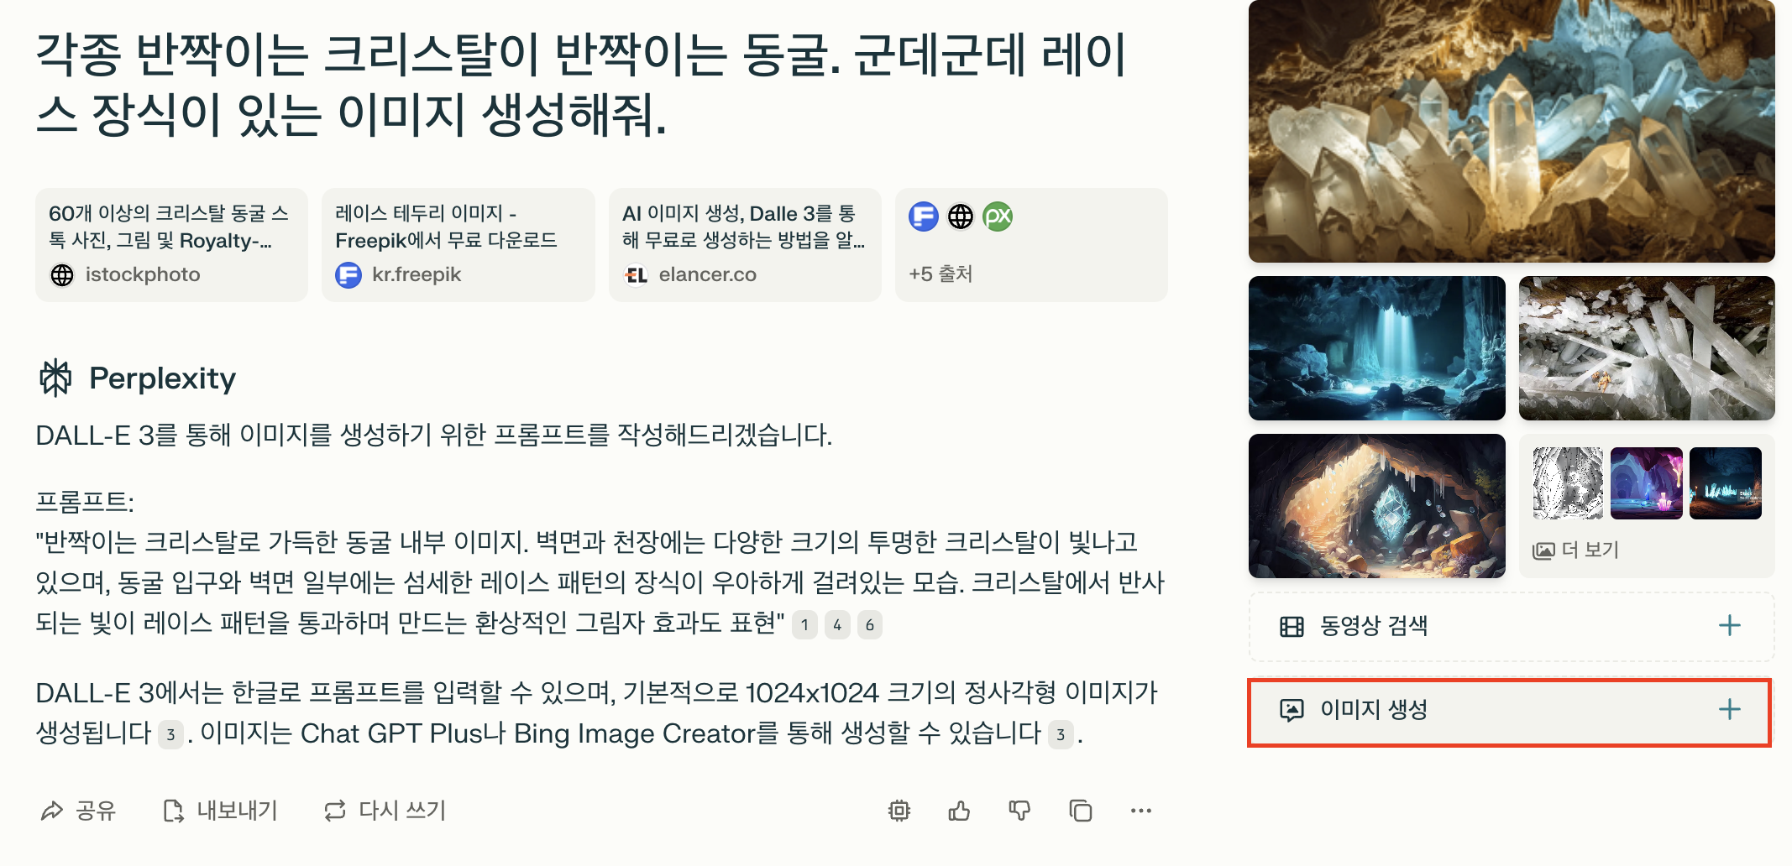Screen dimensions: 1792x866
Task: Open the +5 출처 sources card
Action: point(1031,245)
